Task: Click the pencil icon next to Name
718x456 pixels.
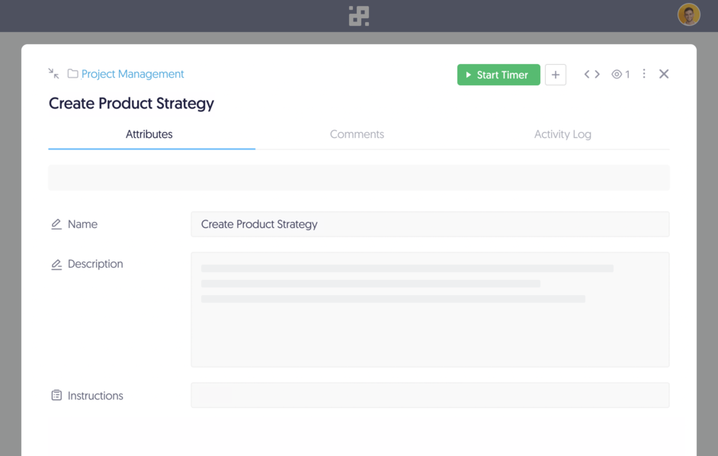Action: coord(56,223)
